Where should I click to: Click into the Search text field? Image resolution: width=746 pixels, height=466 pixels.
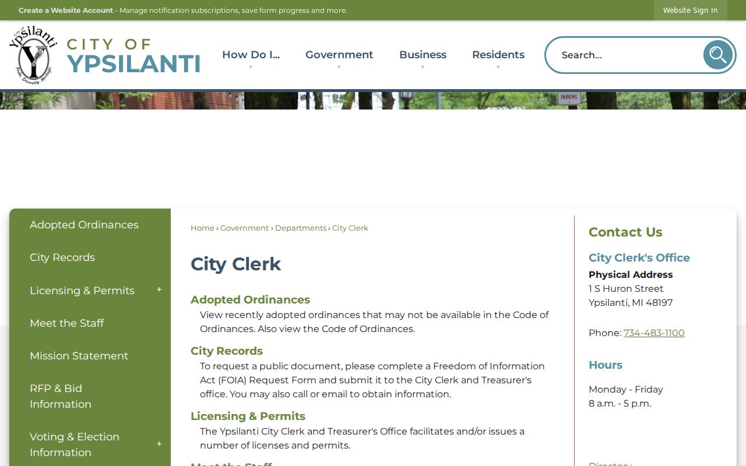point(628,55)
